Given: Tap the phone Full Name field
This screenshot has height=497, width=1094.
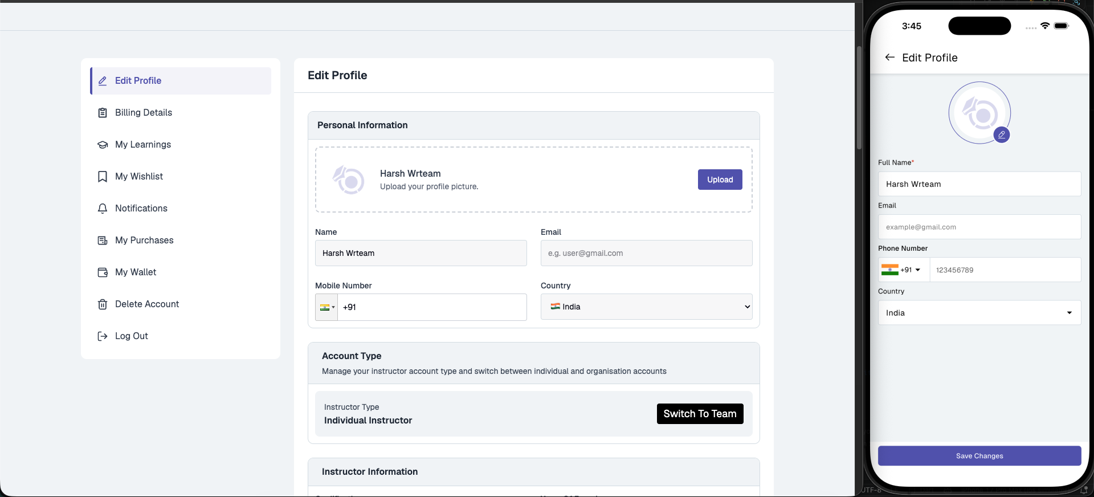Looking at the screenshot, I should 979,184.
